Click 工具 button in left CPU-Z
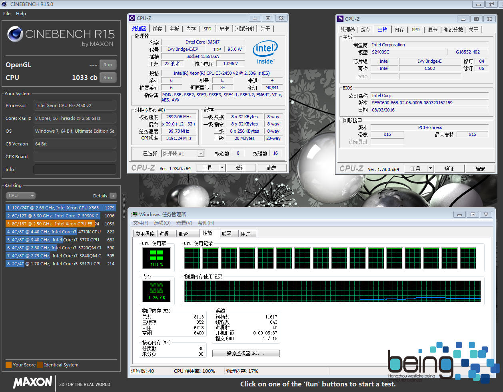This screenshot has height=392, width=503. [x=208, y=168]
